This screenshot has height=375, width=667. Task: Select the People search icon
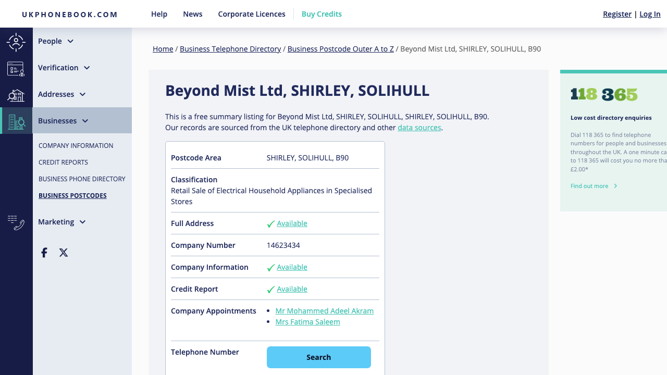tap(16, 41)
